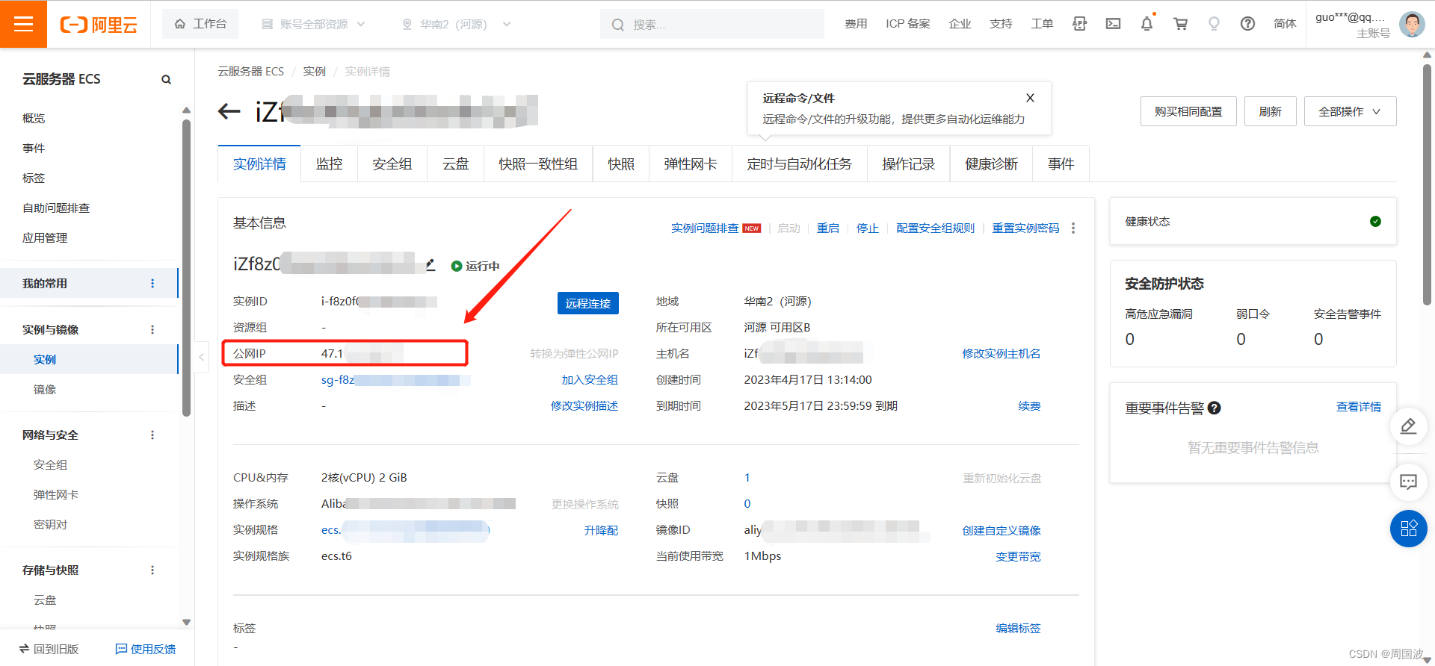1435x666 pixels.
Task: Click the Alibaba Cloud logo
Action: (99, 25)
